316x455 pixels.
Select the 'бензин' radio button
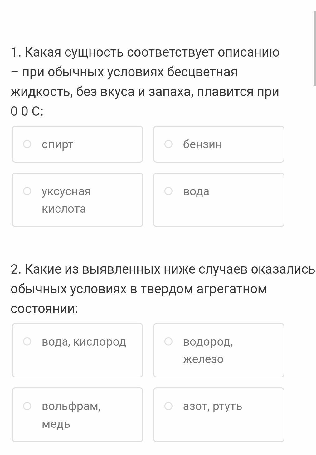[168, 144]
